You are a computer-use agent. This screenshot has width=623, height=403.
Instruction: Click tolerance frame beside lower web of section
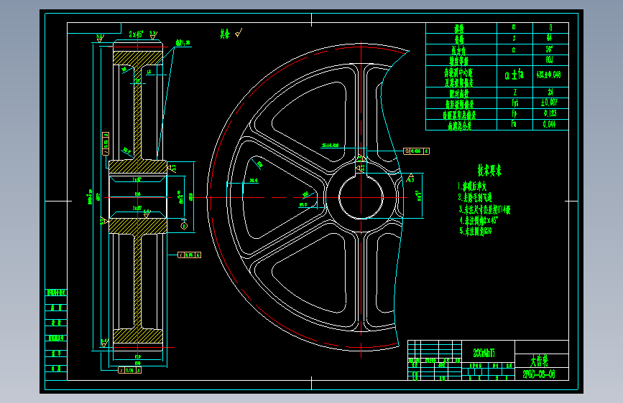tap(189, 255)
